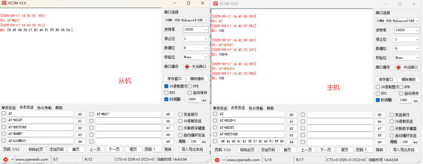Enable 自动保存 in COM5 window

tap(190, 93)
